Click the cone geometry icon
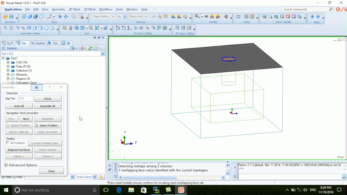Image resolution: width=347 pixels, height=195 pixels. (52, 28)
